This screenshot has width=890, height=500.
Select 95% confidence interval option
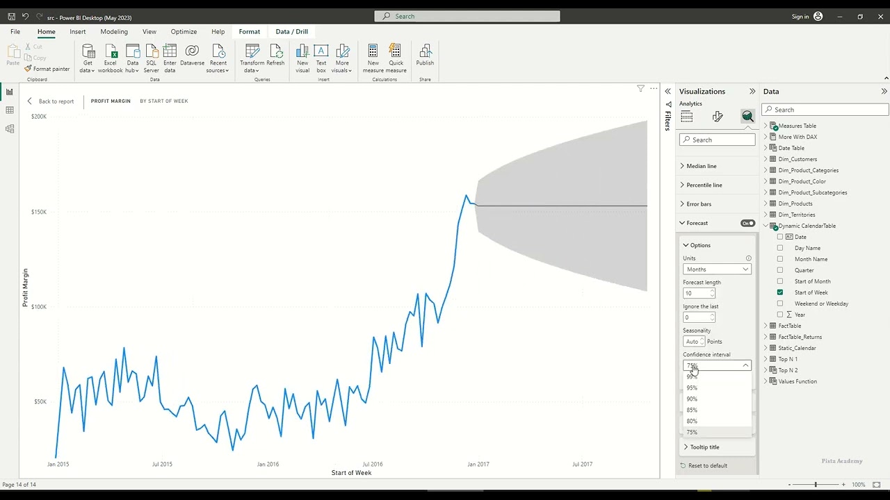717,388
